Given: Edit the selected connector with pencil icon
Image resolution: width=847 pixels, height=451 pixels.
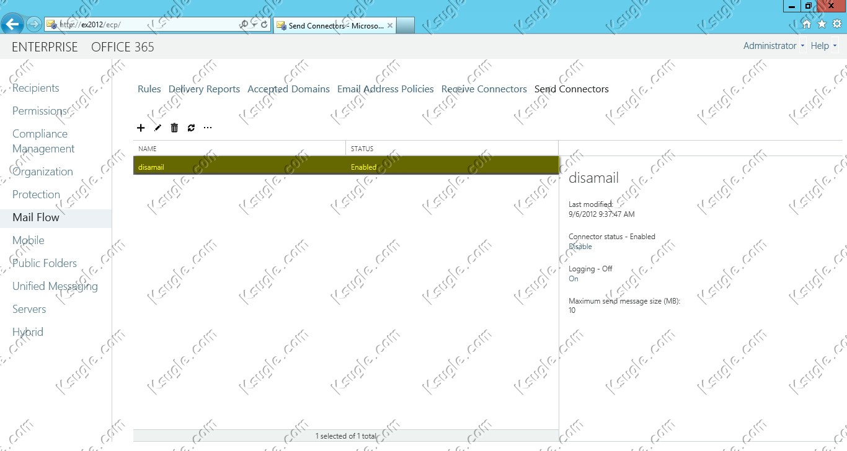Looking at the screenshot, I should pos(157,128).
